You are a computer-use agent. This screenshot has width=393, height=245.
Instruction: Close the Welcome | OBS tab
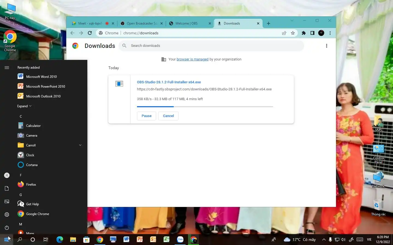(x=210, y=23)
